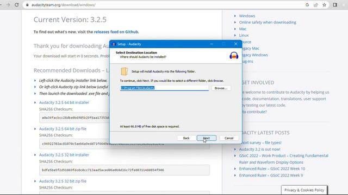This screenshot has height=195, width=348.
Task: Open Audacity 3.2.5 64 bit zip file link
Action: (63, 129)
